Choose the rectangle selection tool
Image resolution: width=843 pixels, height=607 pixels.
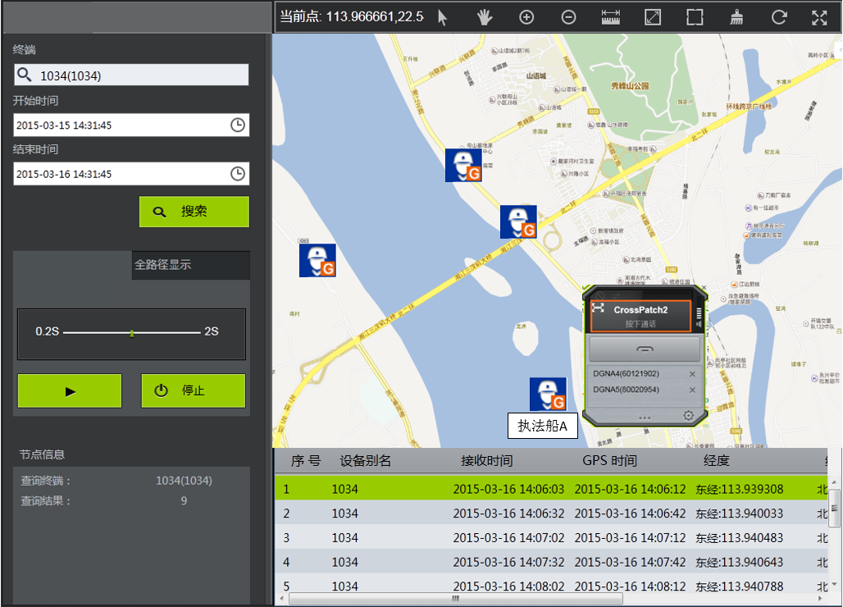pos(695,17)
